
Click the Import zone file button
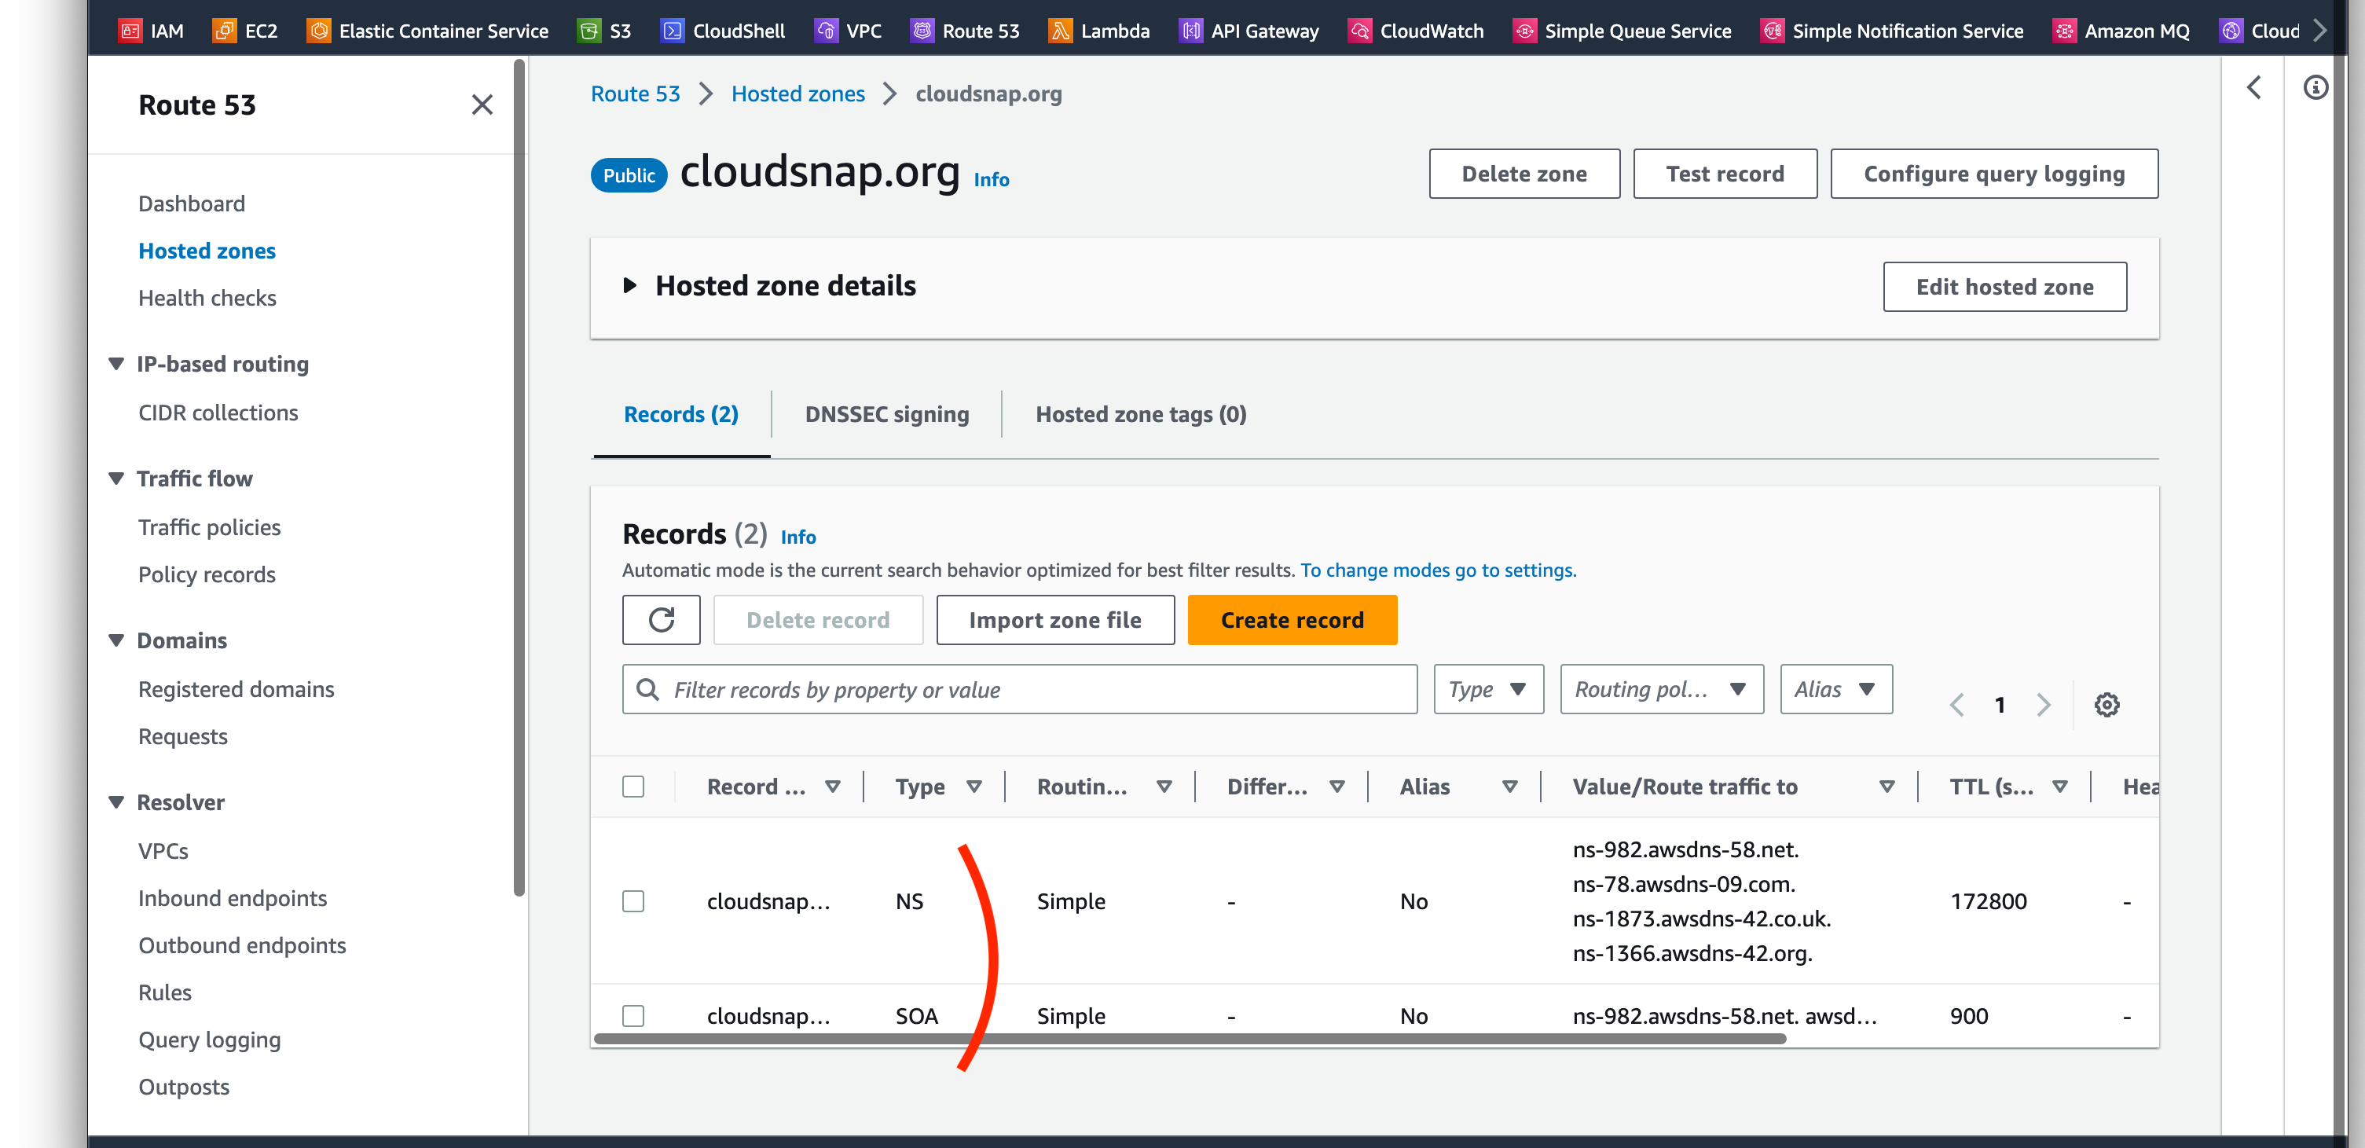pyautogui.click(x=1055, y=620)
